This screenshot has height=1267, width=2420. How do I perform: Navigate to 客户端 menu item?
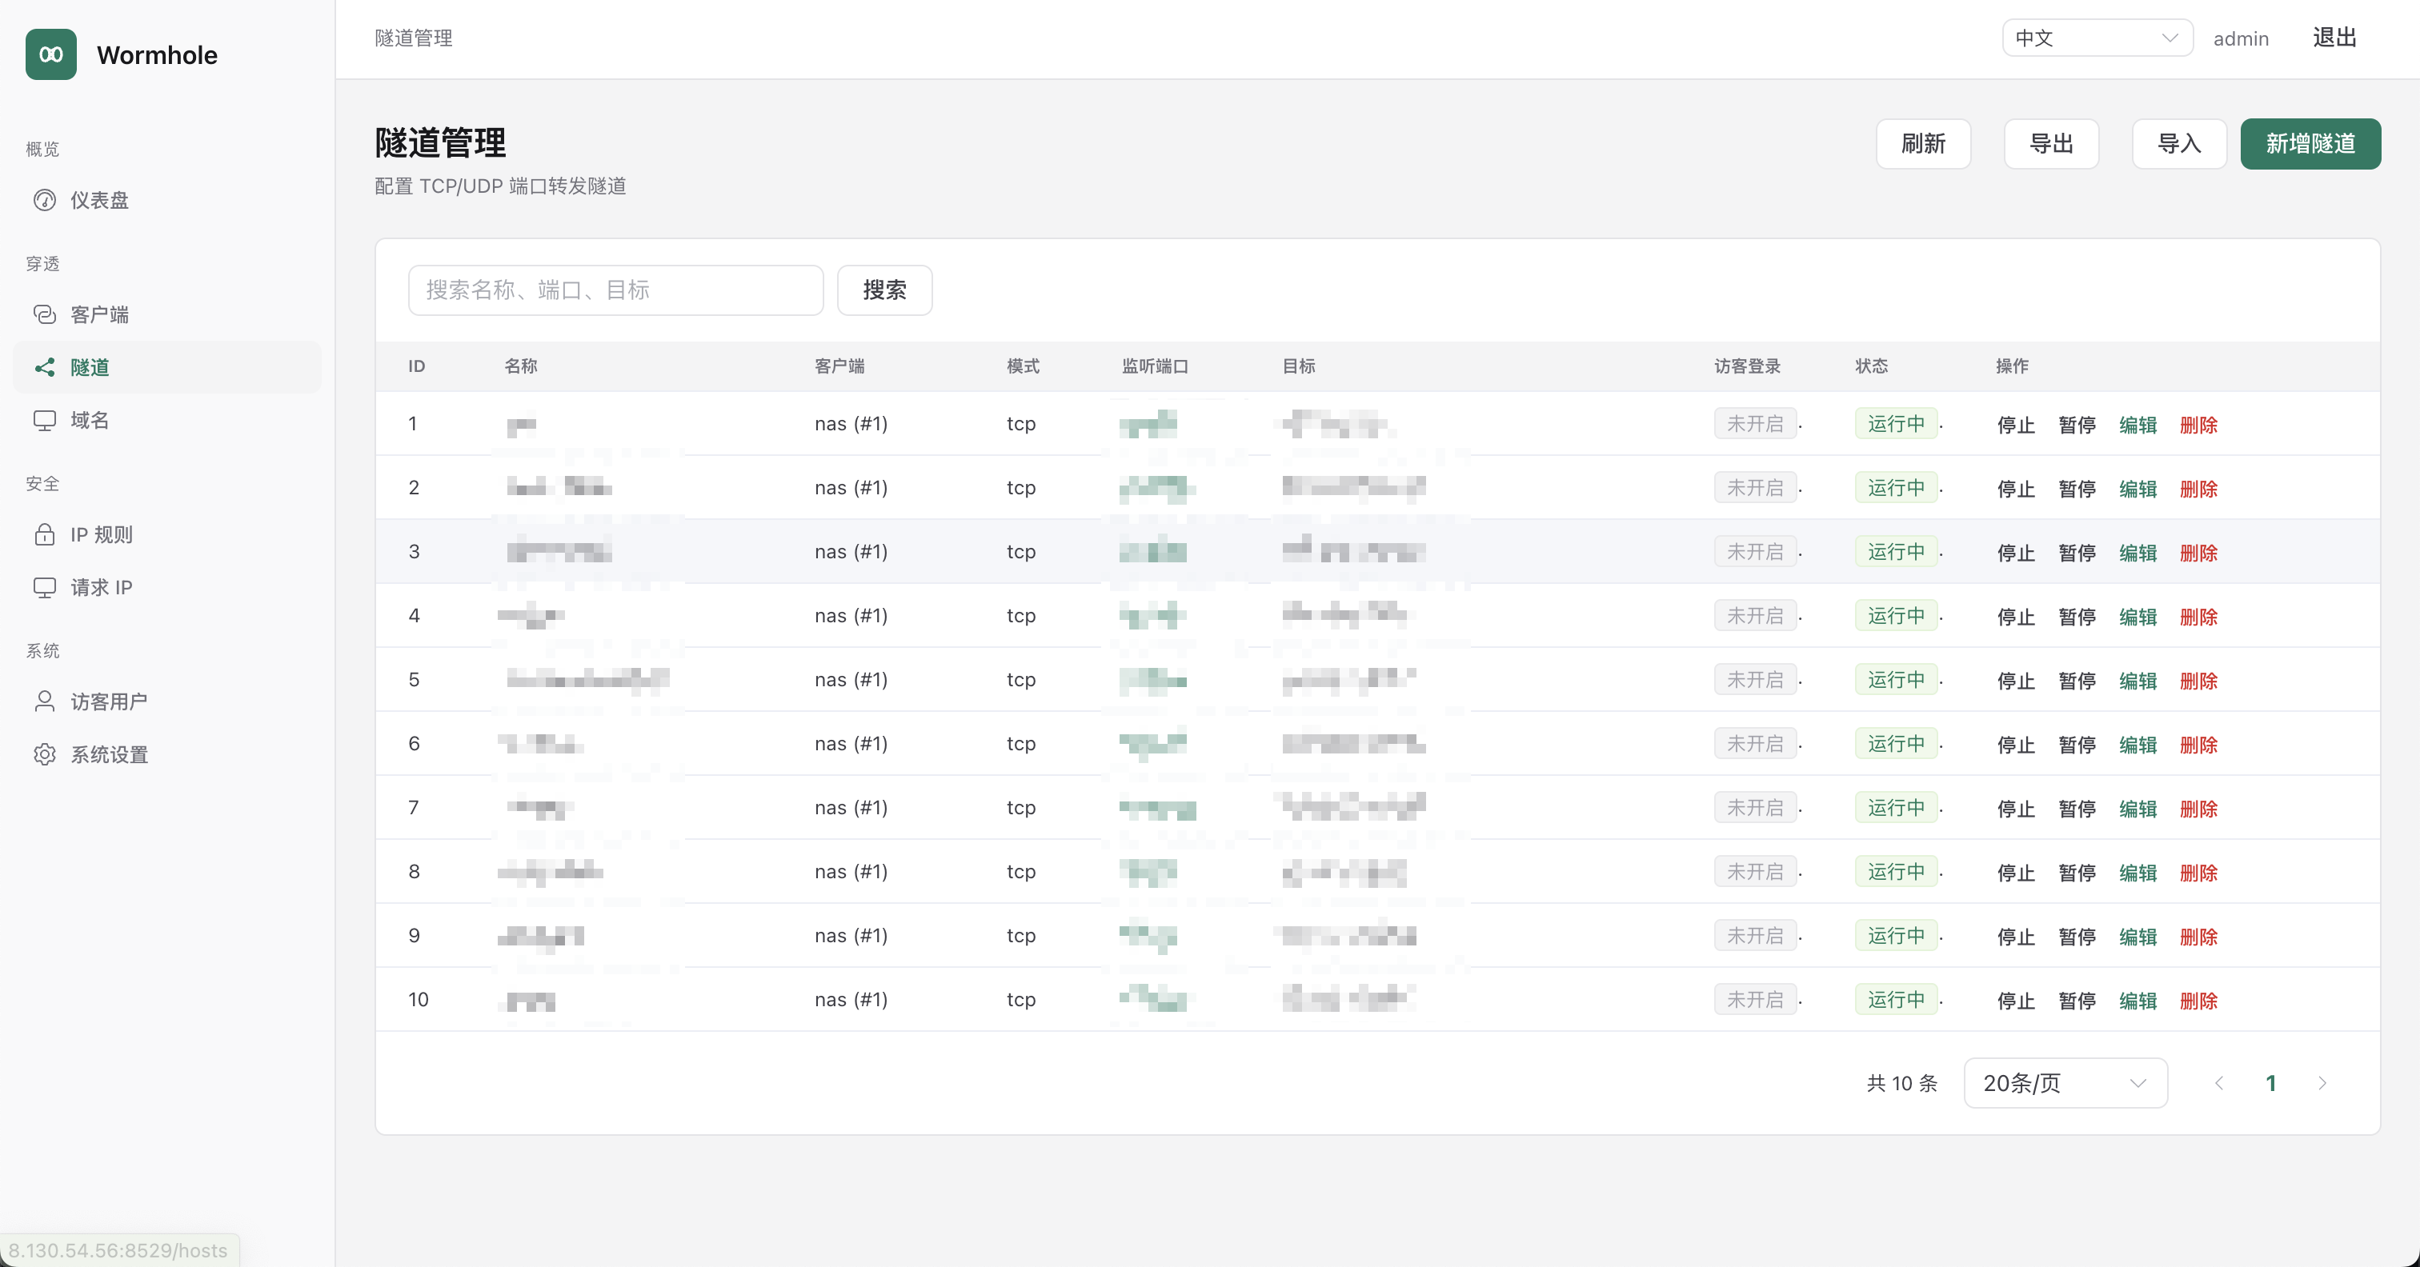[x=167, y=314]
